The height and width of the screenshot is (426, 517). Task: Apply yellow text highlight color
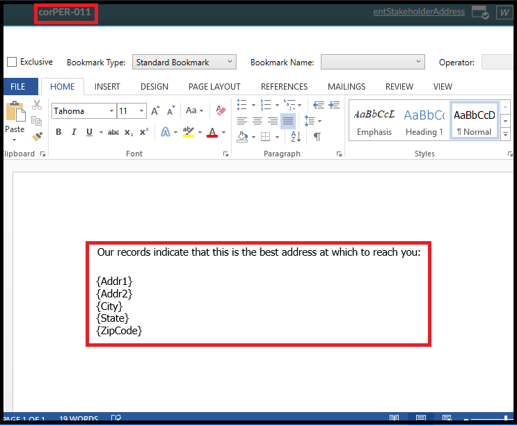pyautogui.click(x=189, y=132)
